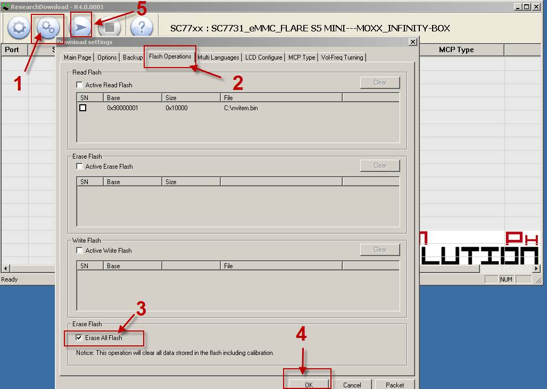Screen dimensions: 547x389
Task: Click right arrow of main window horizontal scrollbar
Action: (536, 268)
